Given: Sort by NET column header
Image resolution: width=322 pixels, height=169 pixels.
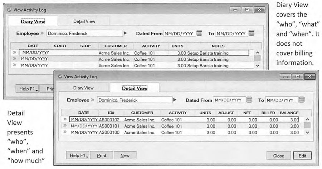Looking at the screenshot, I should 247,113.
